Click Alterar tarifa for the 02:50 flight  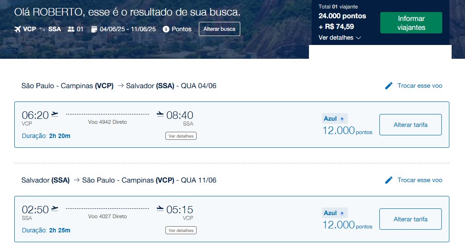(411, 219)
